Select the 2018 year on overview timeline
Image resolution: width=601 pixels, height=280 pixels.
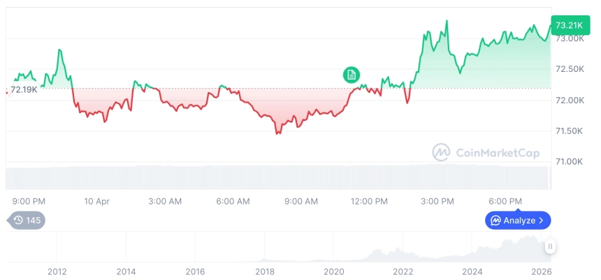264,272
